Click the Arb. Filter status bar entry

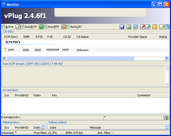tap(113, 133)
